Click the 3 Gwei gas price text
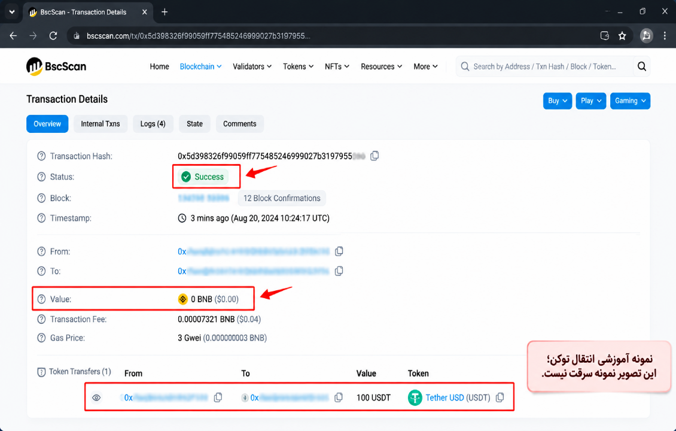676x431 pixels. pyautogui.click(x=189, y=338)
